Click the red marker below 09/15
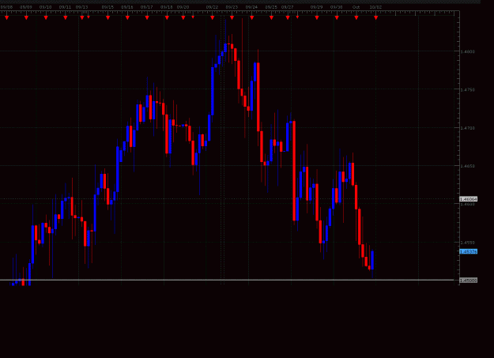The image size is (494, 358). coord(107,18)
